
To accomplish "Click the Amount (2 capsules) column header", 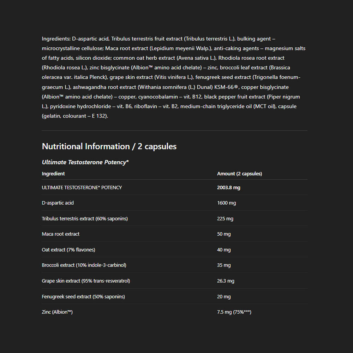I will click(x=239, y=174).
